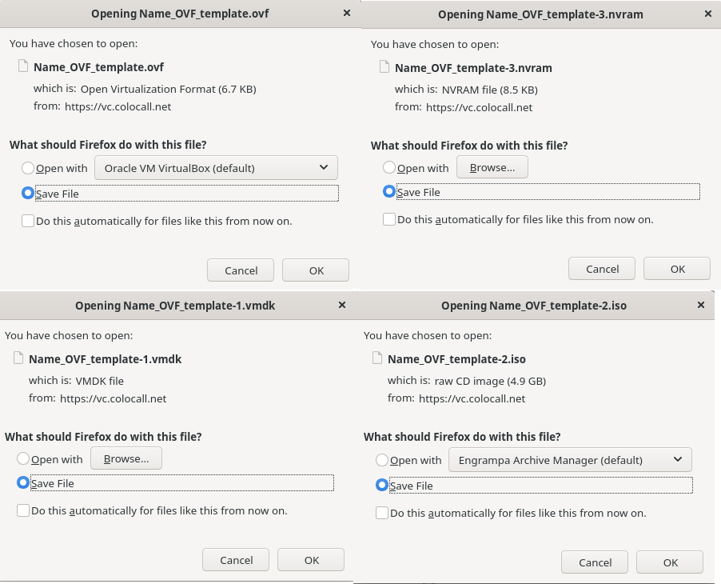Select Open with for the VMDK file

click(23, 459)
